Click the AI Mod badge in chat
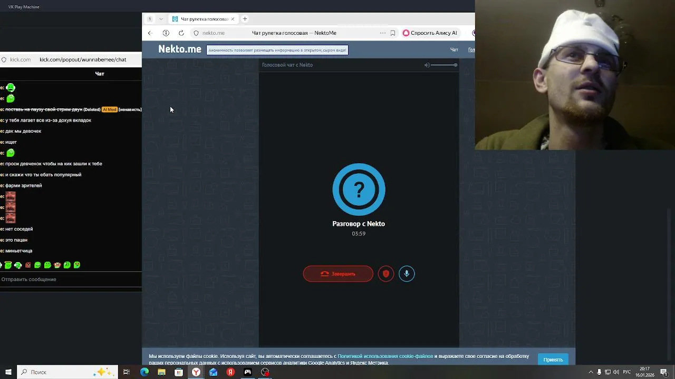The width and height of the screenshot is (675, 379). click(x=109, y=109)
